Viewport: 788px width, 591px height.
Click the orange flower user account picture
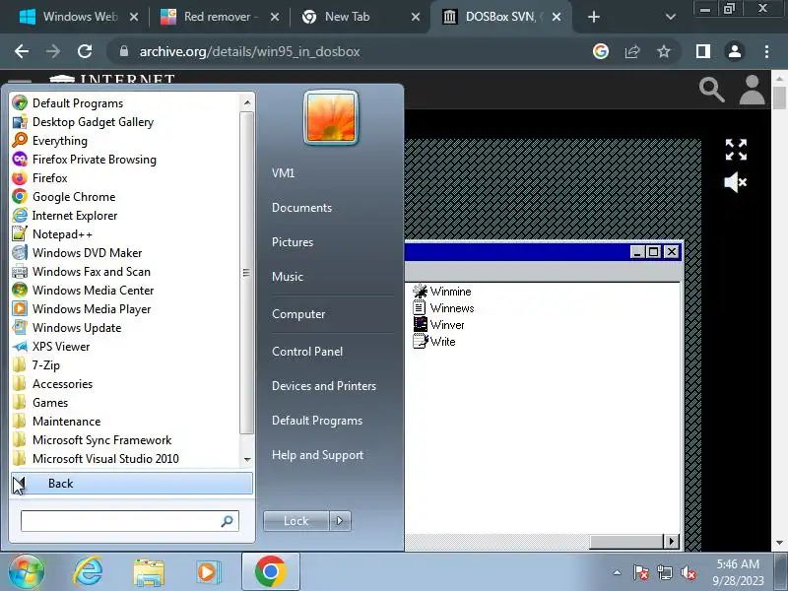[331, 117]
